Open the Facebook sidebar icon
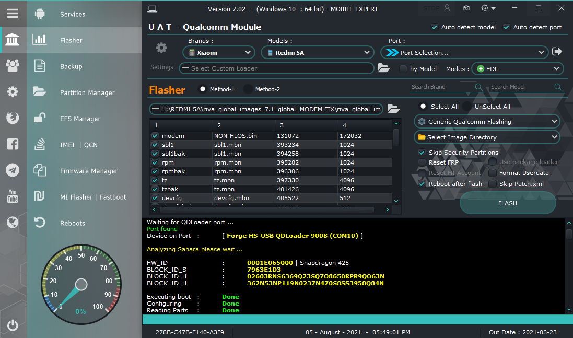Viewport: 573px width, 338px height. click(x=13, y=144)
